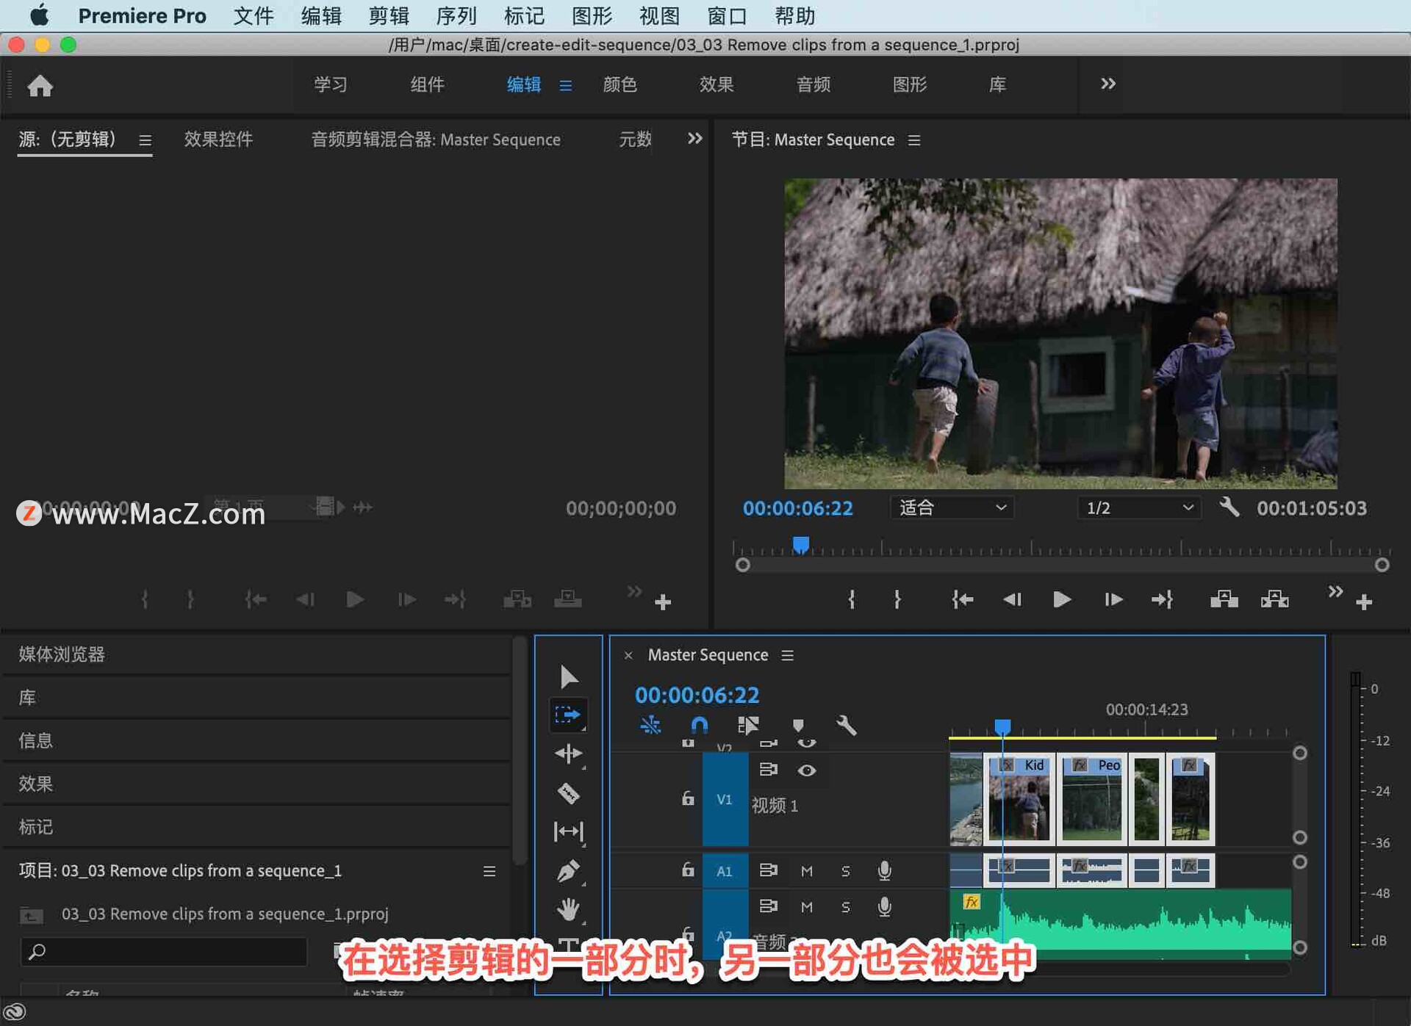This screenshot has height=1026, width=1411.
Task: Open timeline display settings with the wrench icon
Action: click(x=847, y=726)
